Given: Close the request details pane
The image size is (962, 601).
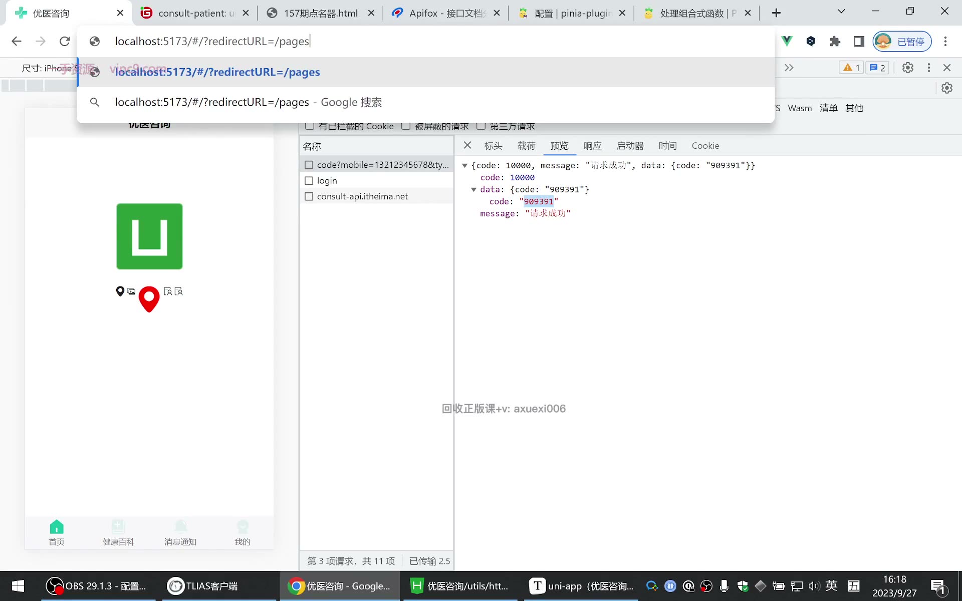Looking at the screenshot, I should (467, 145).
